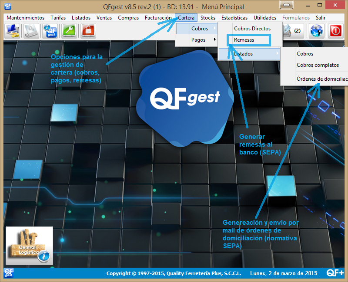This screenshot has width=348, height=282.
Task: Expand the Listados submenu under Cobros
Action: (249, 54)
